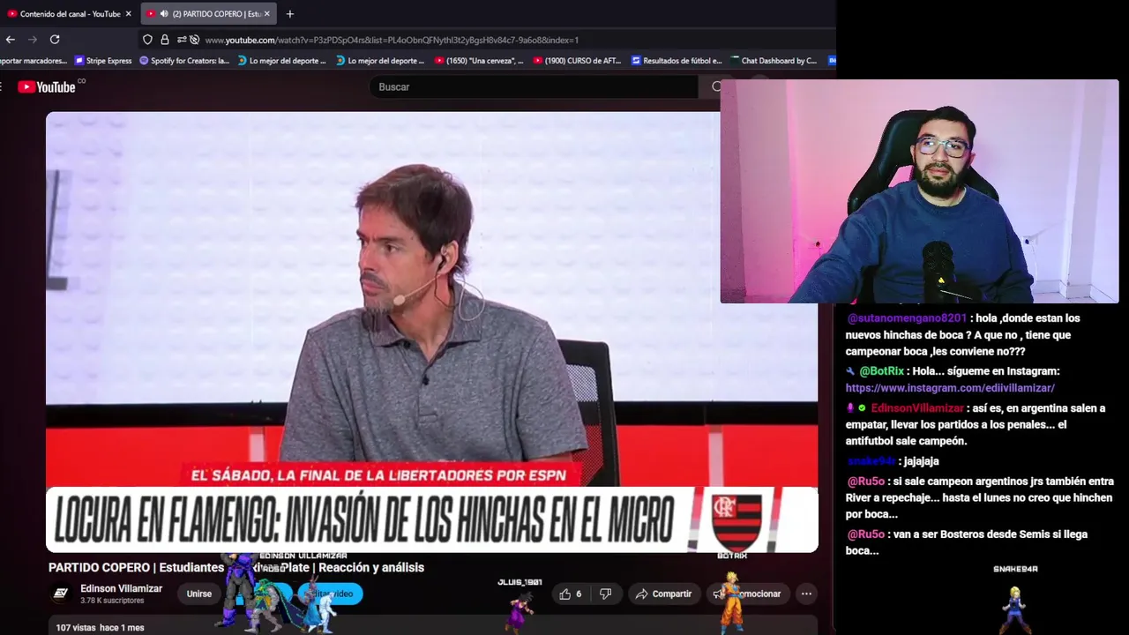The image size is (1129, 635).
Task: Open the Edinson Villamizar channel name link
Action: click(121, 588)
